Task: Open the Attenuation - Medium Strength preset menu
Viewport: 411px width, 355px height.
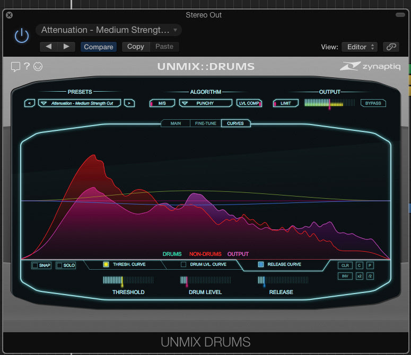Action: click(x=109, y=30)
